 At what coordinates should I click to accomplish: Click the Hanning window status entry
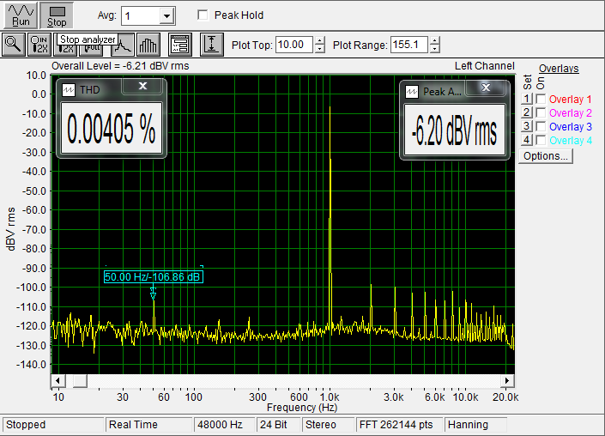tap(475, 425)
